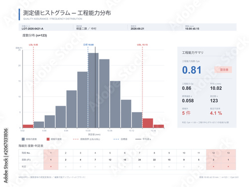Click the gray in-spec frequency legend swatch
The width and height of the screenshot is (249, 187).
23,139
